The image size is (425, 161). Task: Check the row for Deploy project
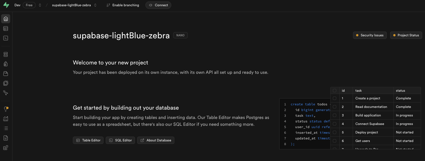coord(335,132)
